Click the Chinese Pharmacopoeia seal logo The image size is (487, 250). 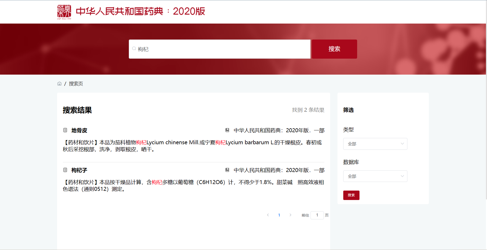(x=64, y=12)
